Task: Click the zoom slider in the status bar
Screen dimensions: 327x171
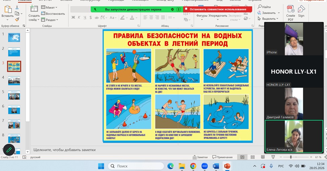Action: 296,157
